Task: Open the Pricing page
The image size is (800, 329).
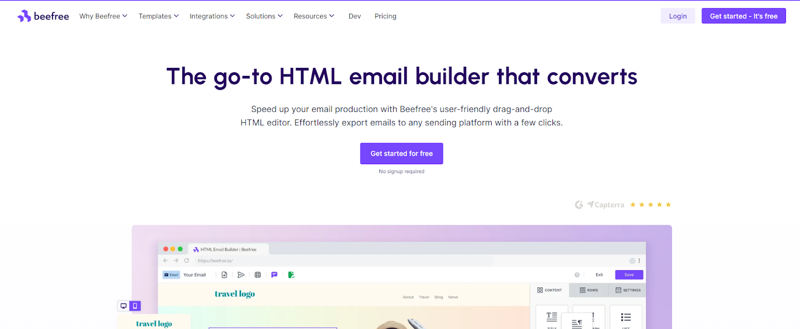Action: 385,16
